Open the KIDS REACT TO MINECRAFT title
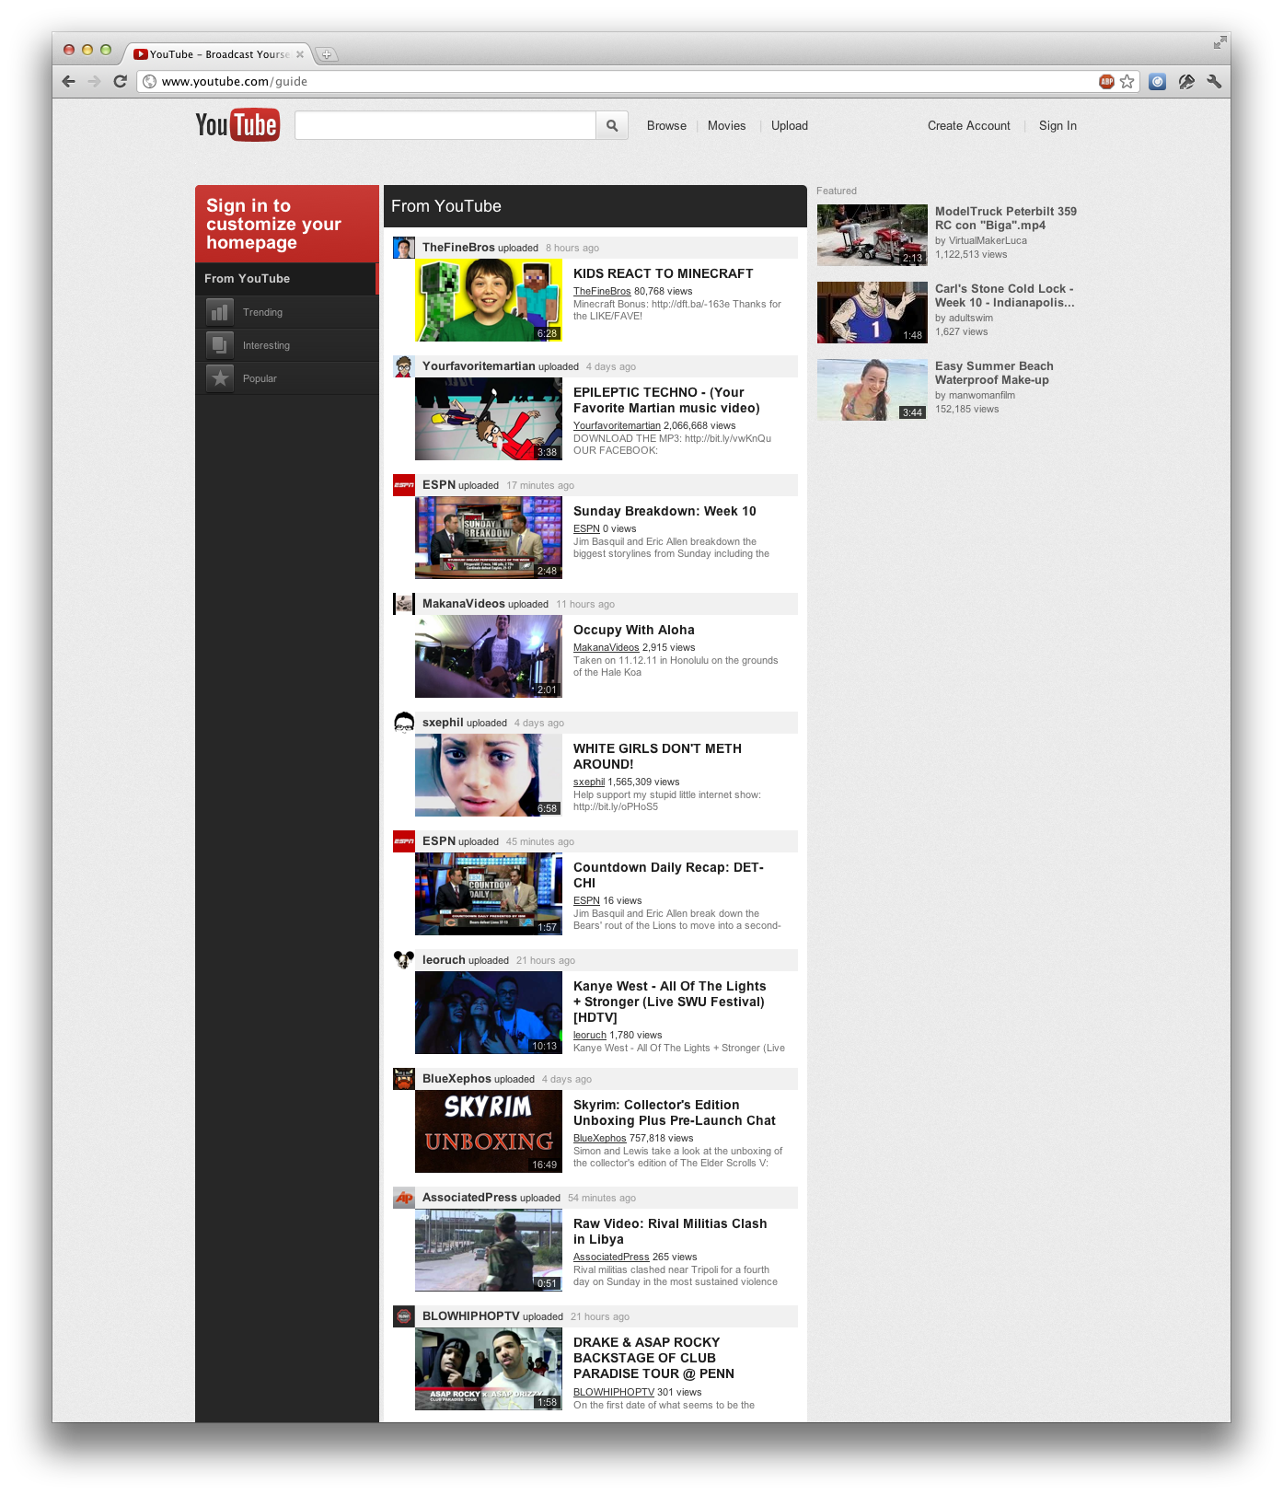The height and width of the screenshot is (1495, 1283). coord(663,273)
